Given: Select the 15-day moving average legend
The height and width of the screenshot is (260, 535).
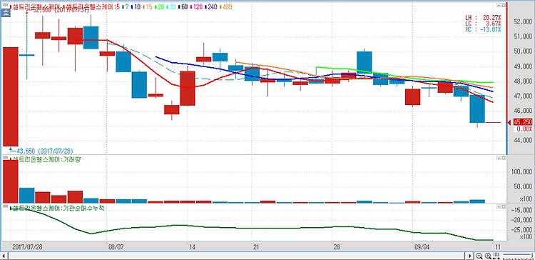Looking at the screenshot, I should [148, 7].
